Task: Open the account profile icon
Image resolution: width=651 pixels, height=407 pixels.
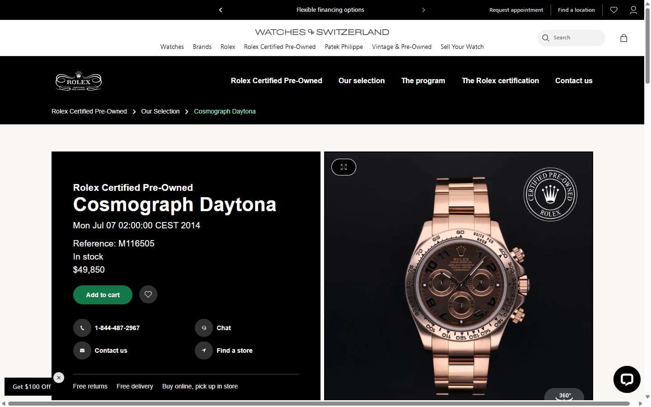Action: click(x=633, y=10)
